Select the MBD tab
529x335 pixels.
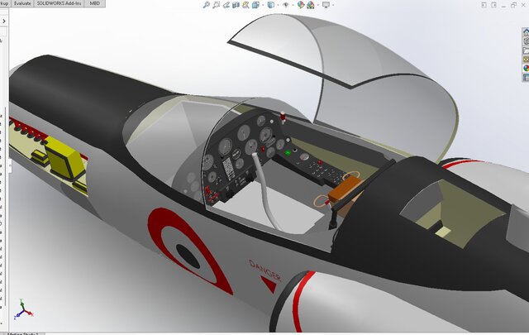pyautogui.click(x=95, y=4)
